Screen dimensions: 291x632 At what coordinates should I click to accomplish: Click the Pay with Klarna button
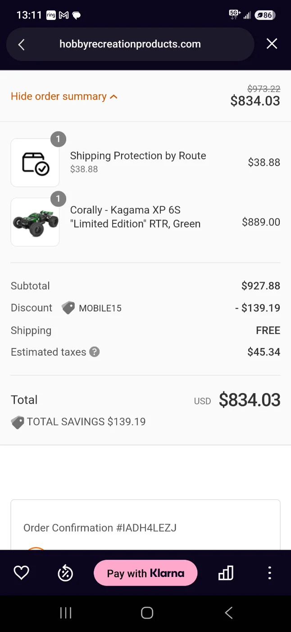click(145, 573)
